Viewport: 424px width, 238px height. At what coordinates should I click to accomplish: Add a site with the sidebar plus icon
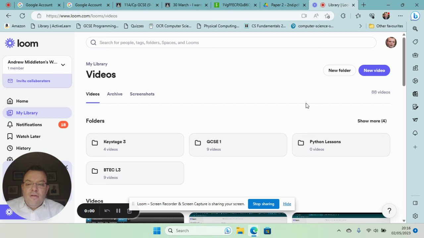pyautogui.click(x=415, y=147)
